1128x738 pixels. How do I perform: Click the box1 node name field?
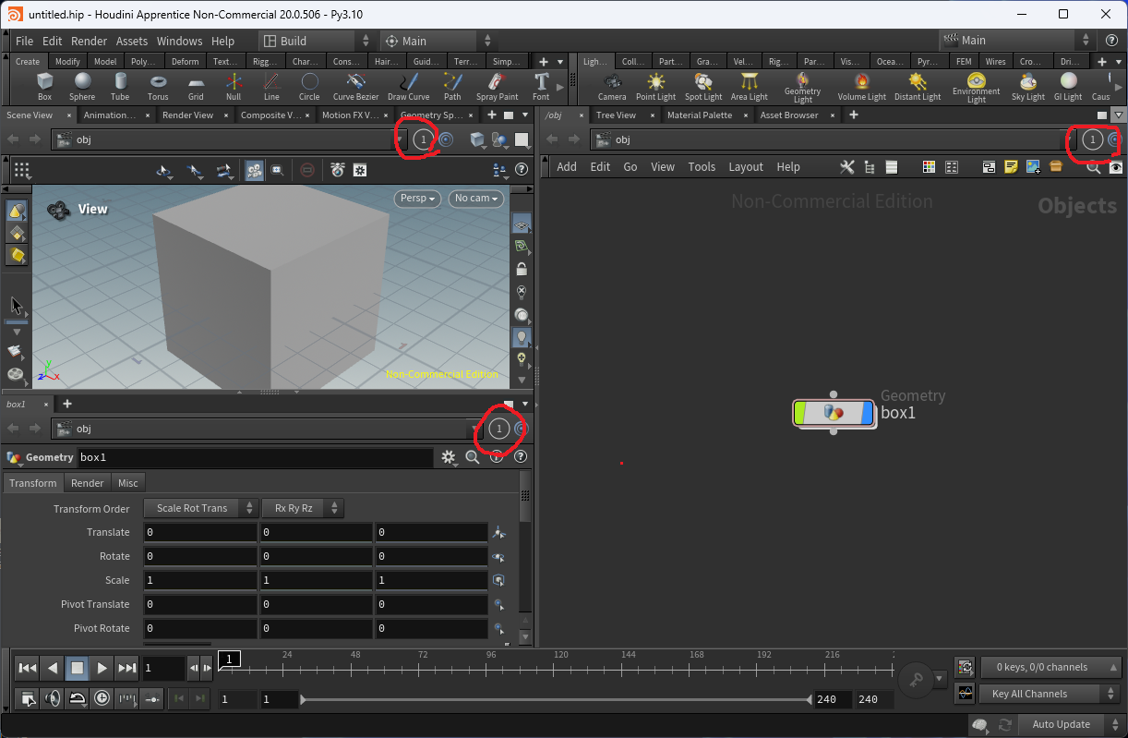click(x=256, y=457)
